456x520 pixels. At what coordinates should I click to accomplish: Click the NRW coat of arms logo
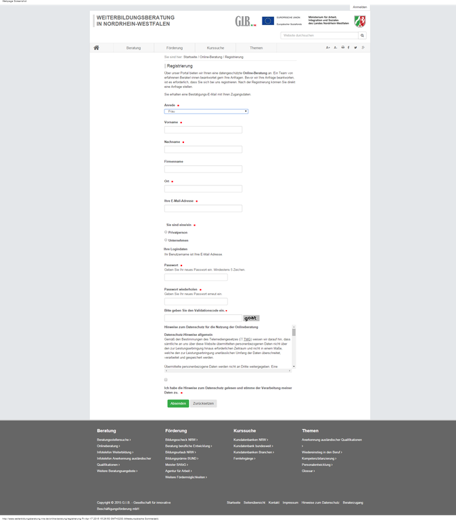359,22
